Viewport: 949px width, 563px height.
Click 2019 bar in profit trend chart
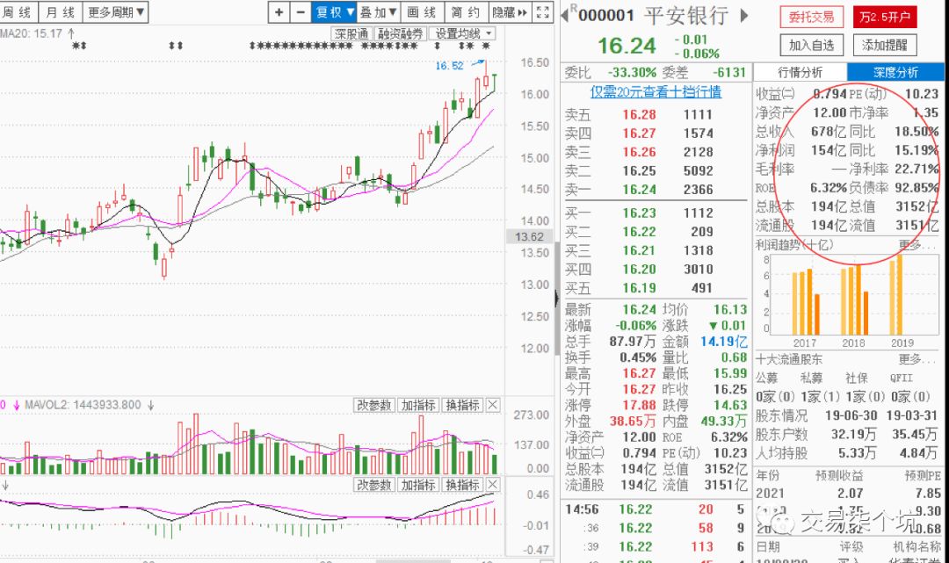pos(896,294)
